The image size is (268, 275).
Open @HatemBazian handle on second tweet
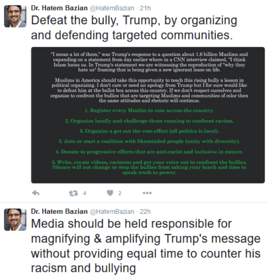click(112, 211)
